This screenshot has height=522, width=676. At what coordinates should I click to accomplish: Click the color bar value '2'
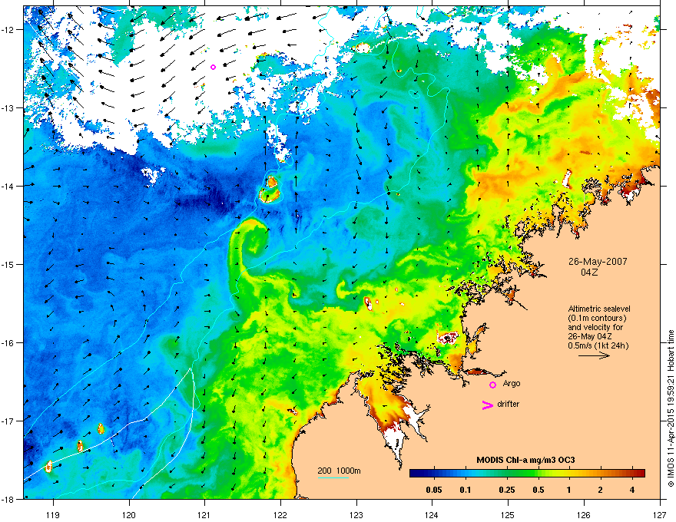pyautogui.click(x=601, y=490)
